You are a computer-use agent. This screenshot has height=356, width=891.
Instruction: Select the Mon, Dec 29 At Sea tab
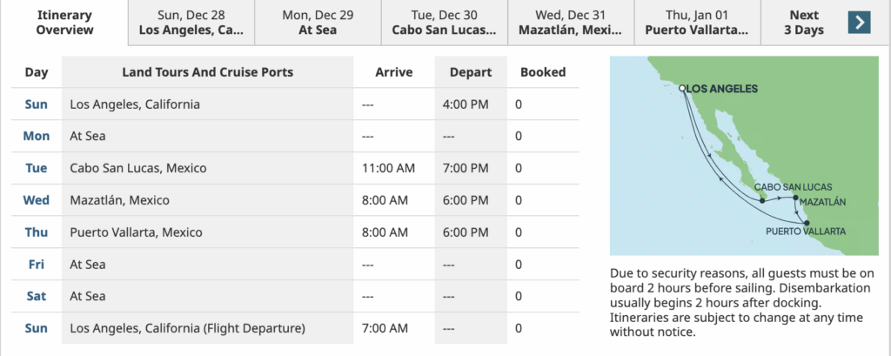pyautogui.click(x=318, y=23)
